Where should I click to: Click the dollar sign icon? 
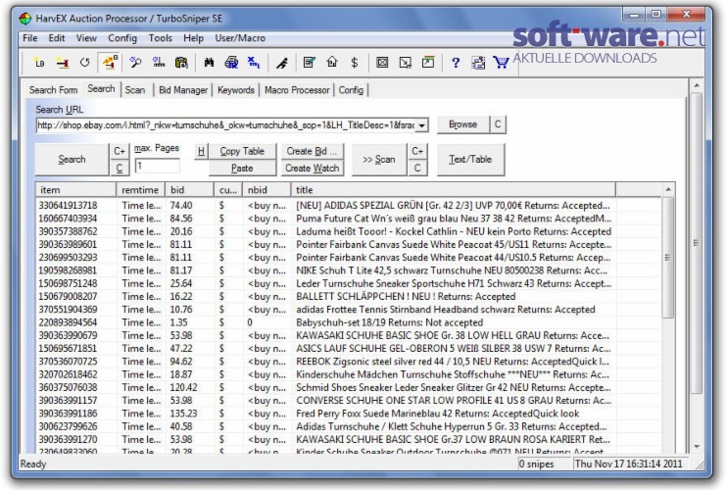pyautogui.click(x=355, y=63)
